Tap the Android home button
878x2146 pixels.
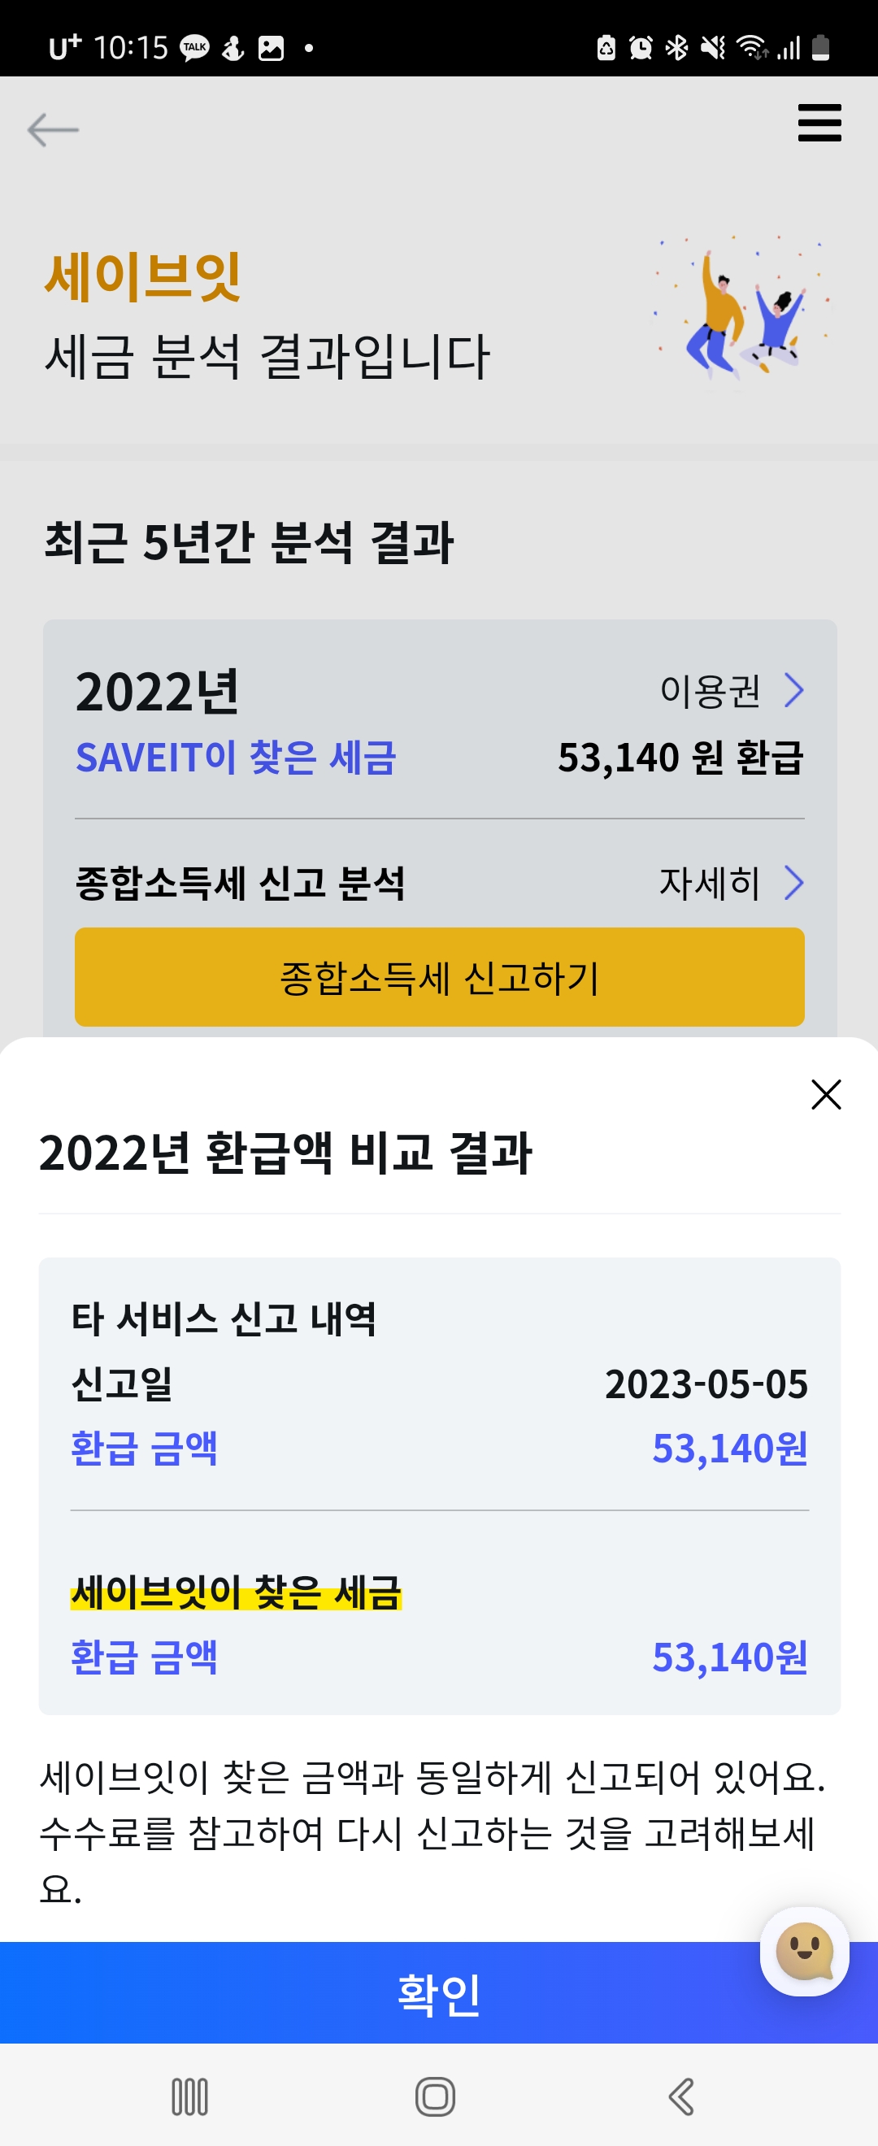[x=436, y=2096]
